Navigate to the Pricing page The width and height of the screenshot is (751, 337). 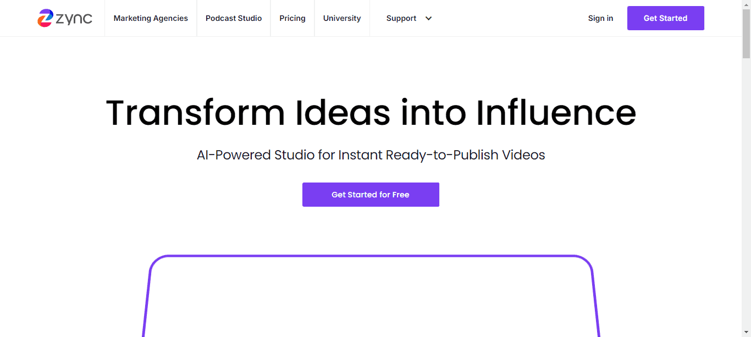coord(292,18)
